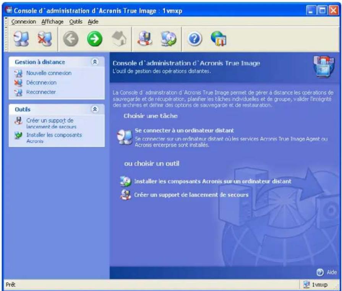Choose the Déconnexion link

point(41,82)
